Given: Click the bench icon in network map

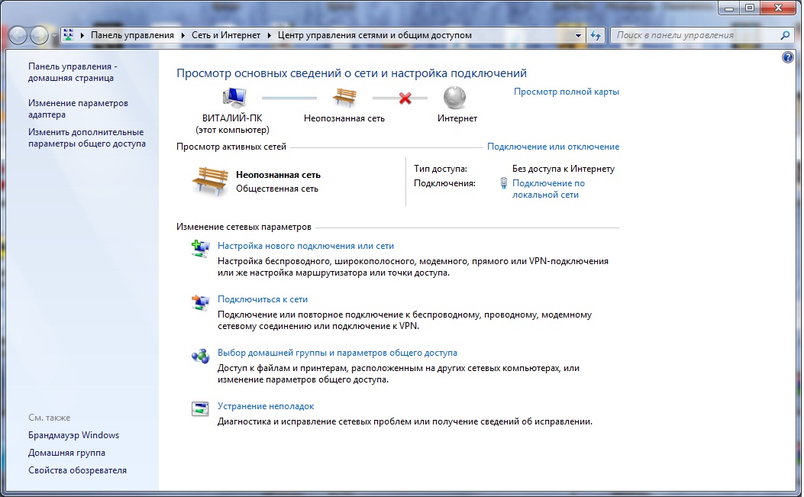Looking at the screenshot, I should tap(344, 98).
